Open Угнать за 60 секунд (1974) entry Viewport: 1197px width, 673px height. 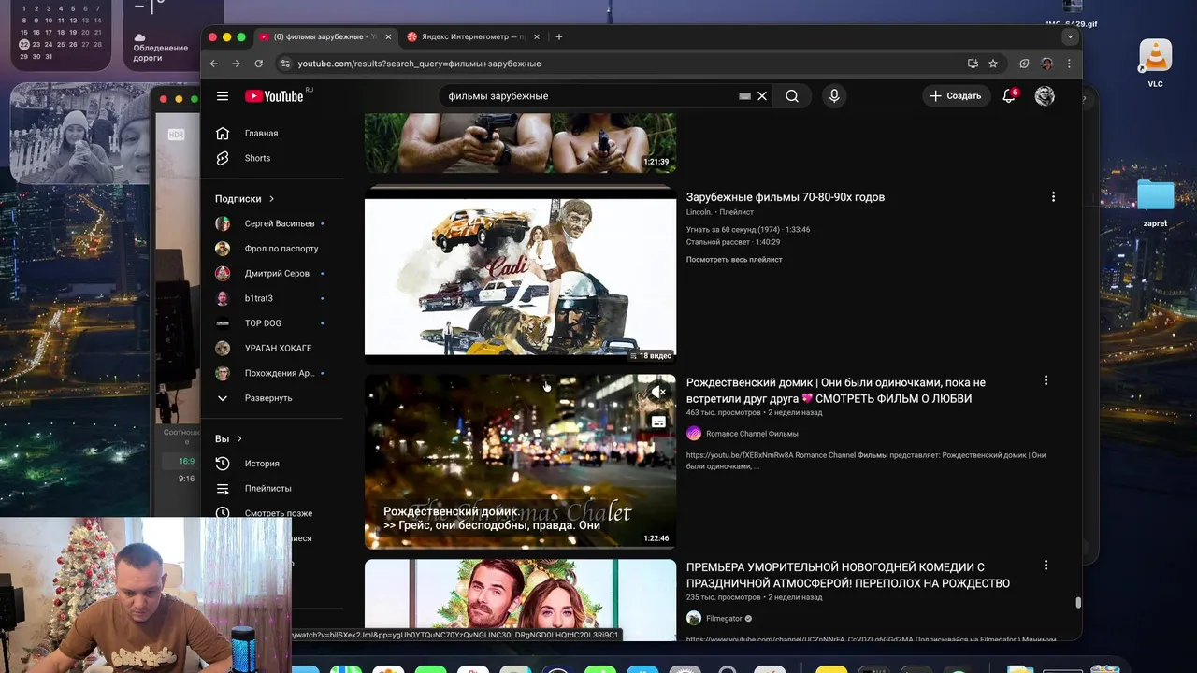pyautogui.click(x=748, y=230)
